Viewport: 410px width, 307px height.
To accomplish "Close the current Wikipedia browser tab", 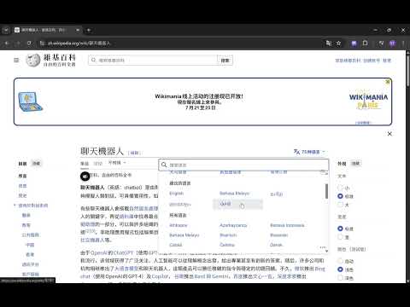I will (x=78, y=30).
